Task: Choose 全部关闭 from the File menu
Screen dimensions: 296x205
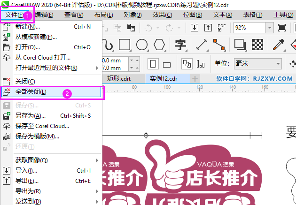Action: click(x=31, y=92)
